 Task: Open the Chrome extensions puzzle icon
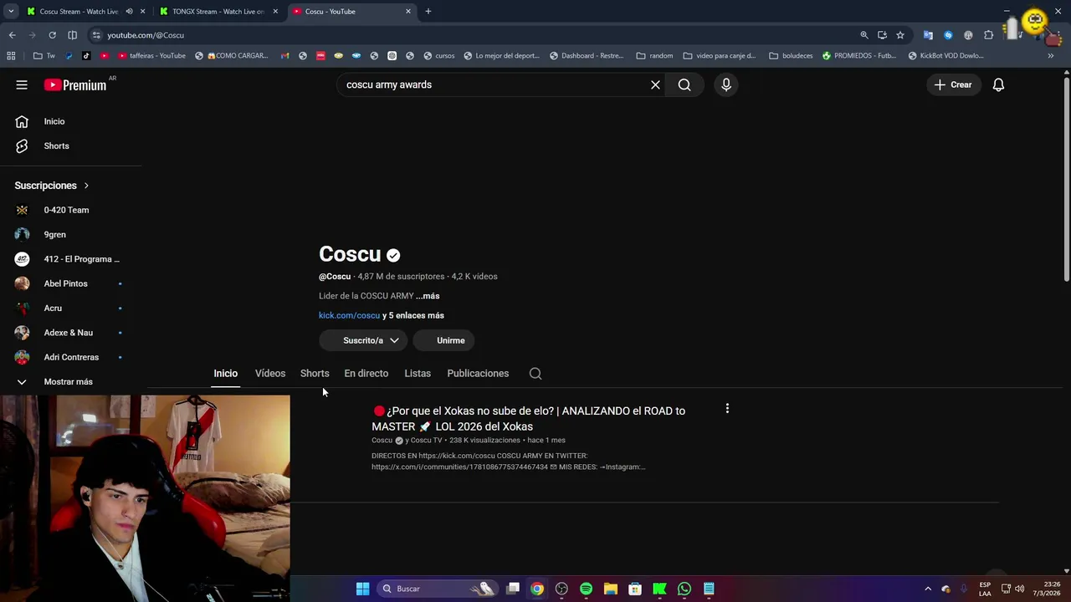[988, 35]
